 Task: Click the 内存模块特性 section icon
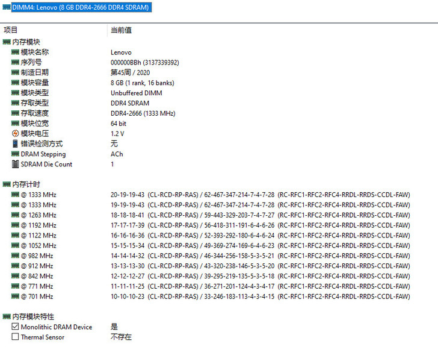(x=7, y=316)
